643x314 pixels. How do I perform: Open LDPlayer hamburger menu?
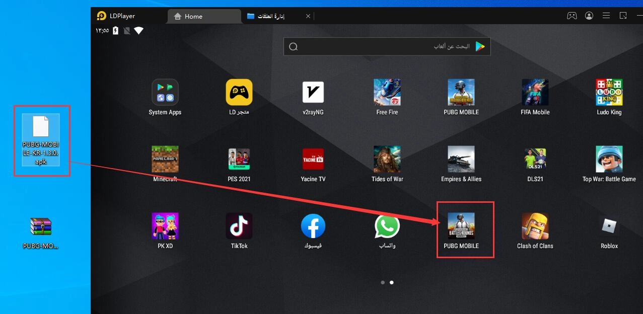point(606,16)
